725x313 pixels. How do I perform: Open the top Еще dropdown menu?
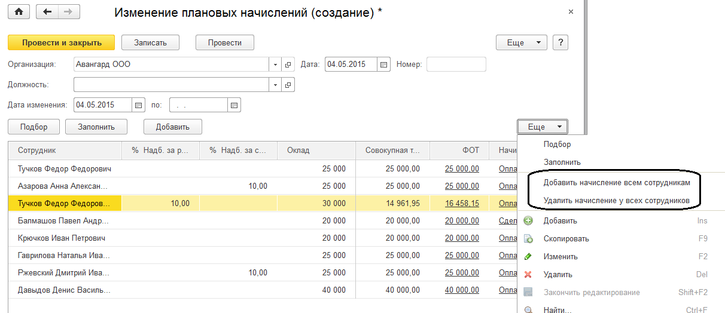pos(522,42)
